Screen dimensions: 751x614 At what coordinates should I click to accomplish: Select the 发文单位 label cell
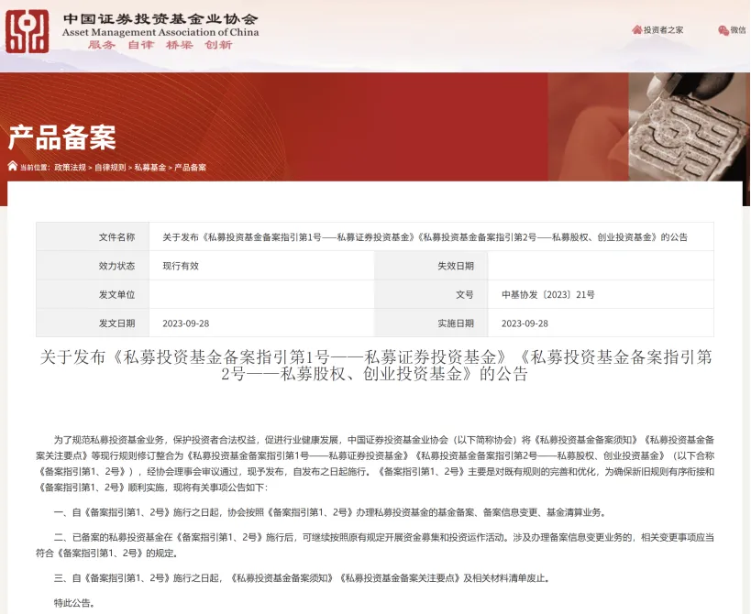click(93, 294)
